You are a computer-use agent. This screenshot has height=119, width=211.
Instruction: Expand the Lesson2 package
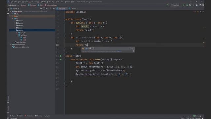click(x=15, y=23)
